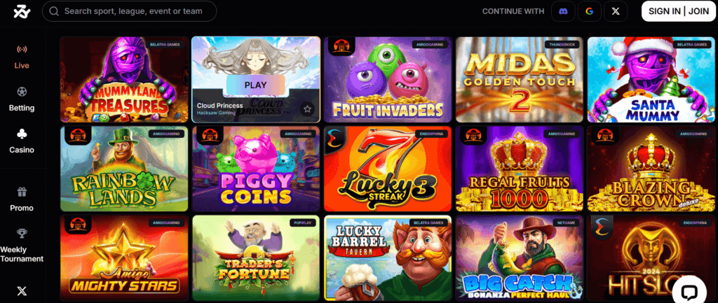Select Big Catch Bonanza Perfect Haul game
Screen dimensions: 718x303
[520, 258]
